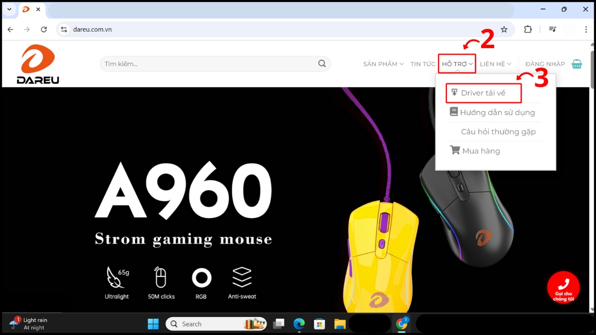
Task: Click 'Strom gaming mouse' banner text
Action: coord(183,239)
